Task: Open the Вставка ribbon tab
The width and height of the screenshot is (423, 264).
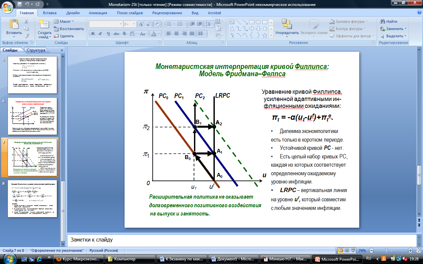Action: 50,13
